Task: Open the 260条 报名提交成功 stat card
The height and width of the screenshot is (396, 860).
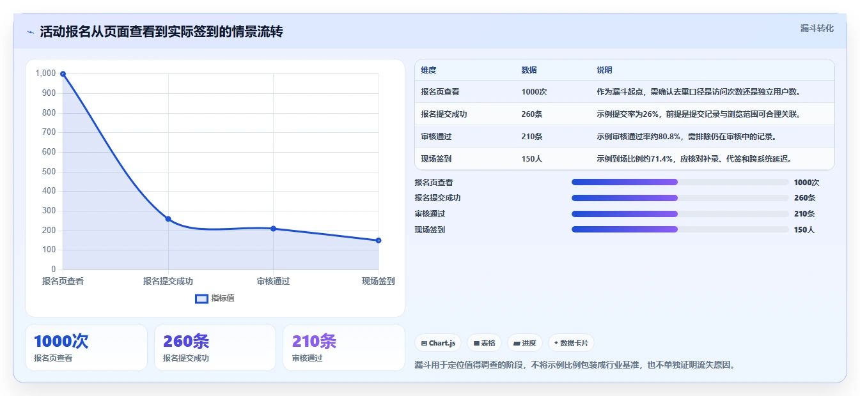Action: pyautogui.click(x=215, y=347)
